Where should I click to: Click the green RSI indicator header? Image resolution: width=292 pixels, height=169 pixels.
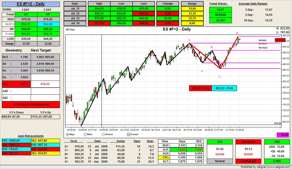pyautogui.click(x=220, y=142)
